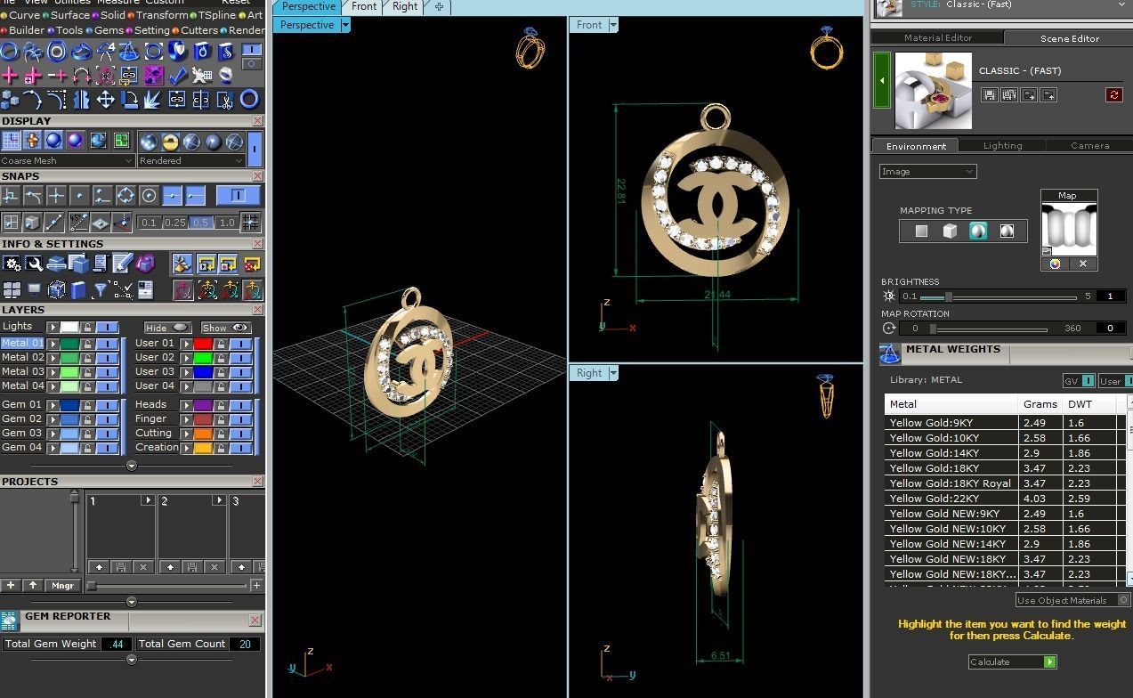The height and width of the screenshot is (698, 1133).
Task: Click the Mngr button in Projects
Action: click(x=62, y=585)
